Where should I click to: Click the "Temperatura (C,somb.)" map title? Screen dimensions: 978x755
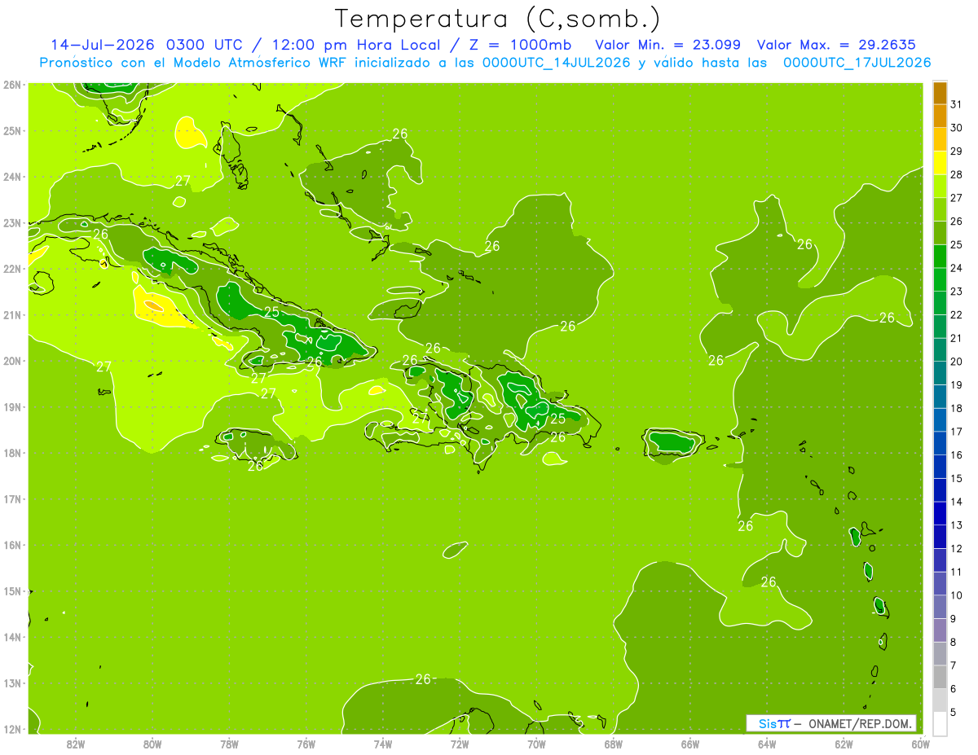click(497, 19)
